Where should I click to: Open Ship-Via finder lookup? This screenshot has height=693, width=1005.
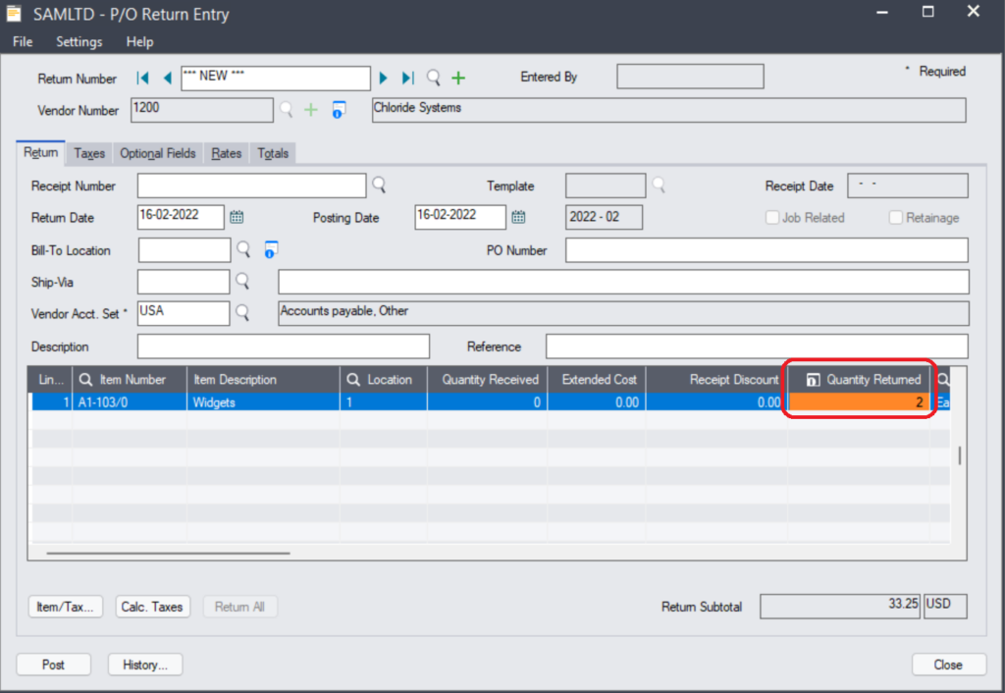coord(241,282)
